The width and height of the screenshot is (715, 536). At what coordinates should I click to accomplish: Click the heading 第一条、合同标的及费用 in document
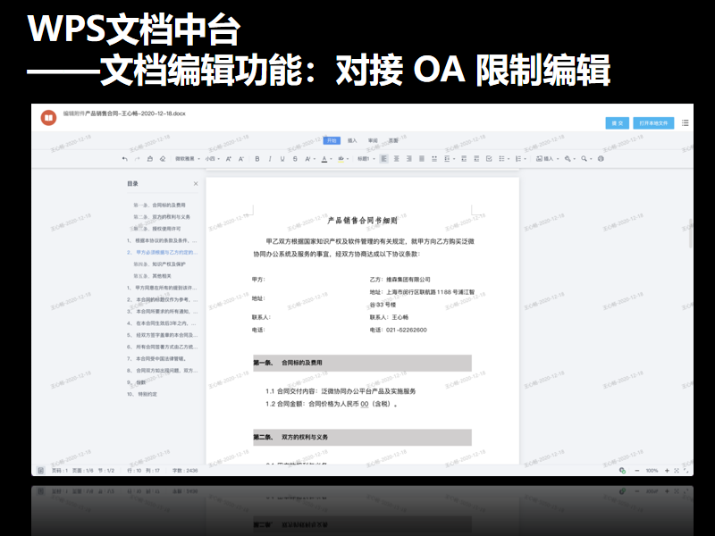point(288,363)
